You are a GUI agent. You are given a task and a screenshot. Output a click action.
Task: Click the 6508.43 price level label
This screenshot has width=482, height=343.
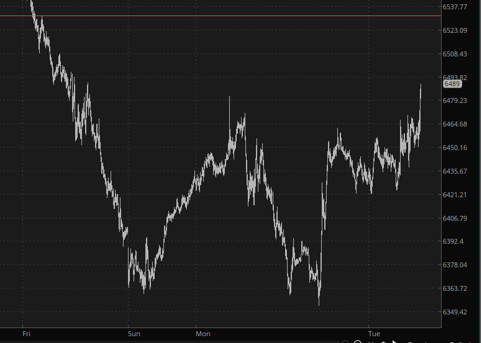(455, 54)
